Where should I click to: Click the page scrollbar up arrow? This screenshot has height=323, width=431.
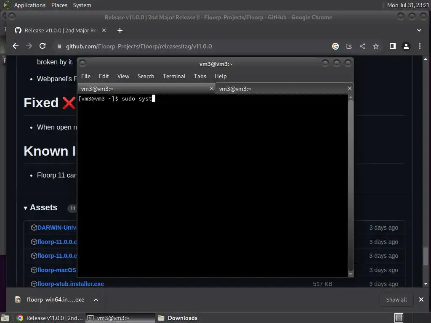click(426, 59)
